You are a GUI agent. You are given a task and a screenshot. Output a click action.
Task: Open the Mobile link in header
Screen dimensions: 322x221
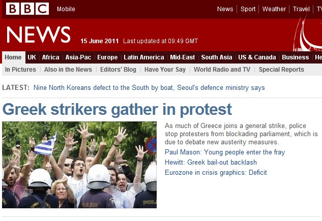(x=66, y=9)
